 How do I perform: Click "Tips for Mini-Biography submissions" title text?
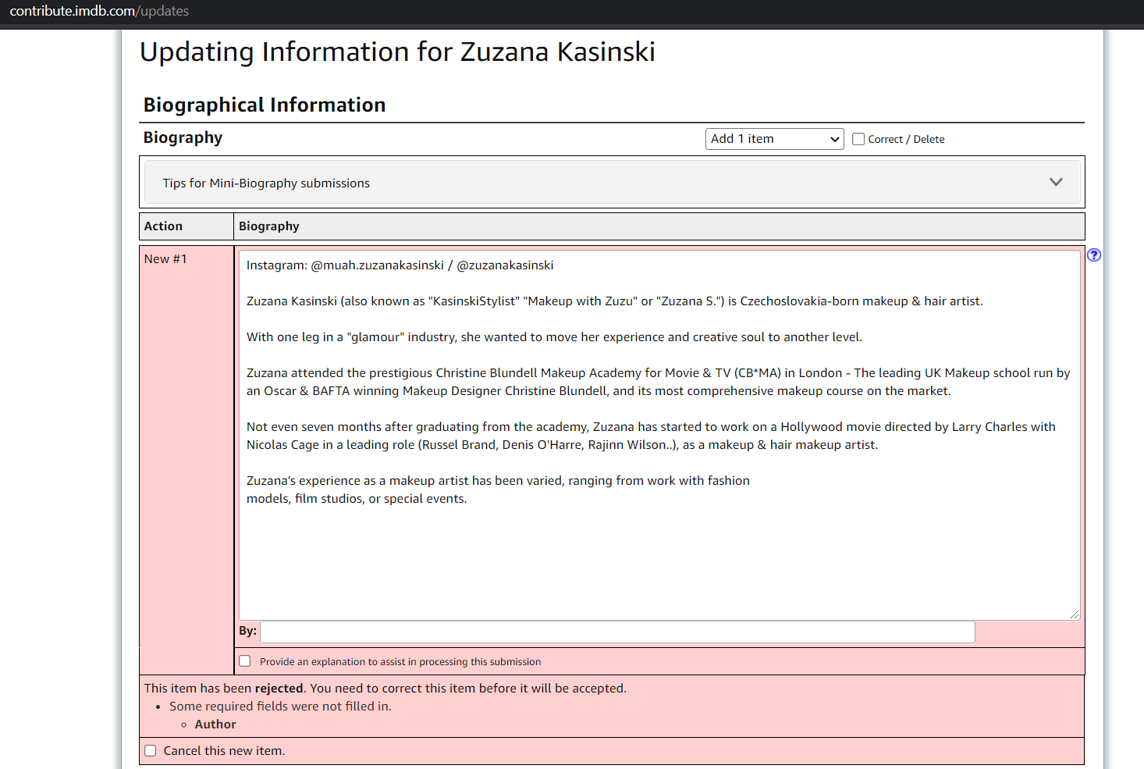click(266, 183)
